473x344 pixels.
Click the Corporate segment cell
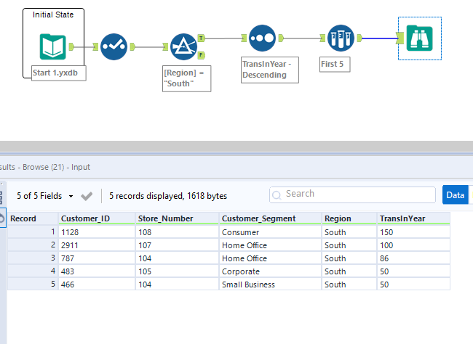click(270, 271)
